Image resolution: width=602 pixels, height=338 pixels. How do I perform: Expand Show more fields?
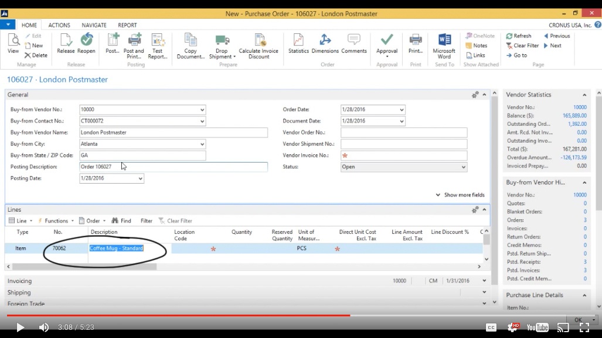tap(460, 195)
